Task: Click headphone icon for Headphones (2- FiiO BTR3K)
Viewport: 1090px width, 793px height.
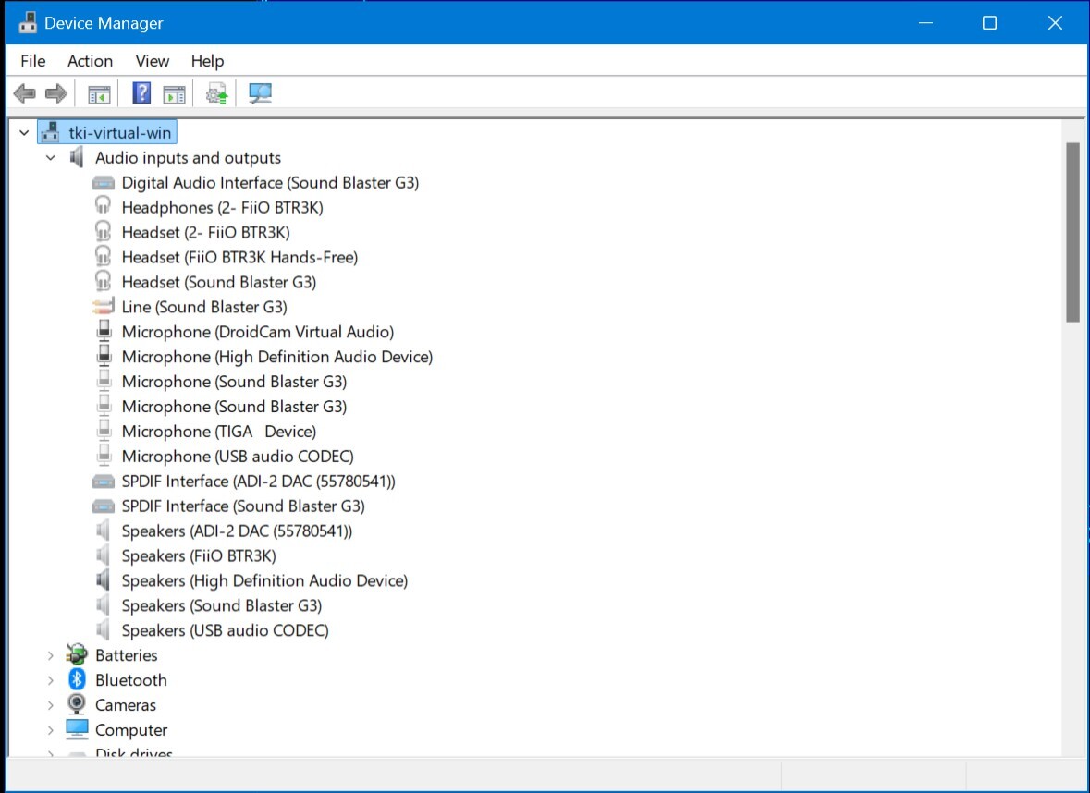Action: 103,206
